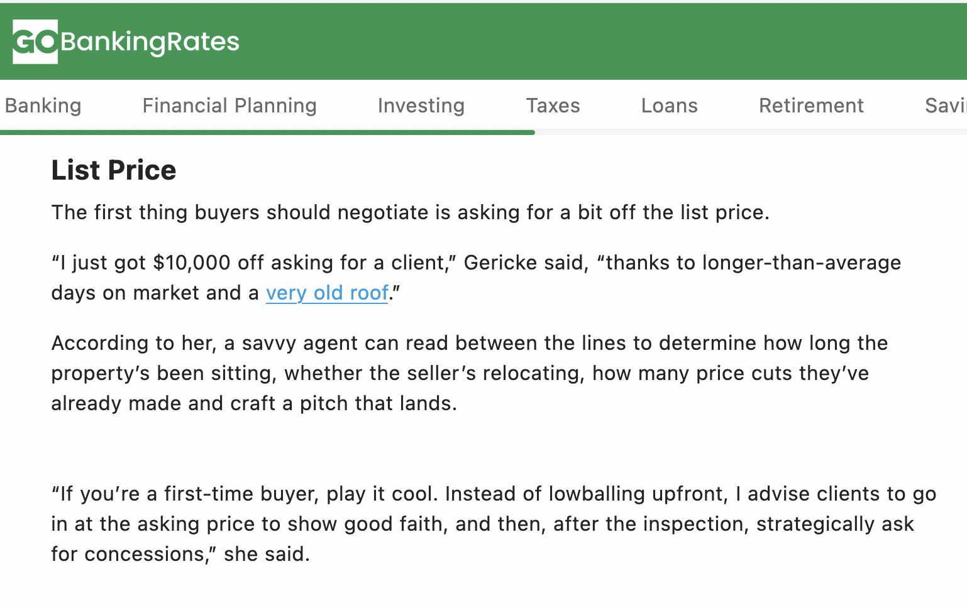Click the name "Gericke" in the quote

coord(500,263)
